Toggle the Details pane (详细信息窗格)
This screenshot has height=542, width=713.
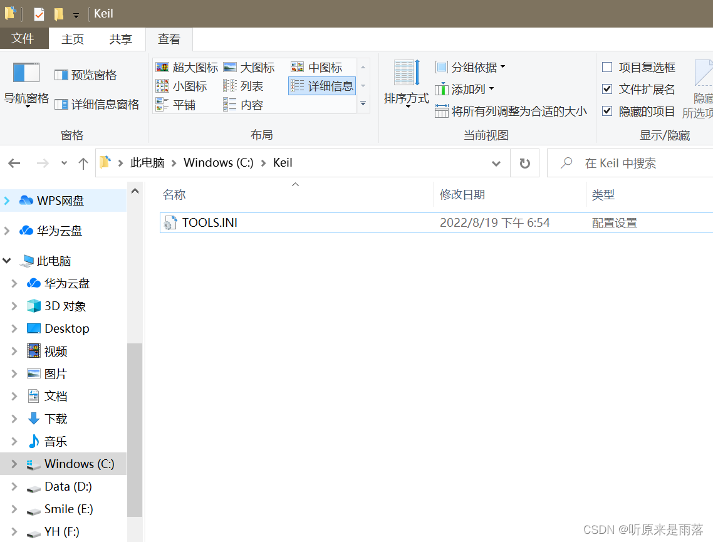pyautogui.click(x=97, y=105)
